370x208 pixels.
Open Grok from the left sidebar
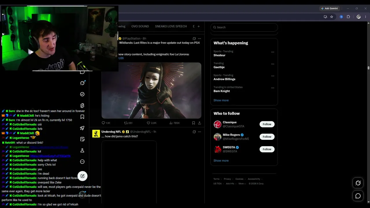click(82, 83)
